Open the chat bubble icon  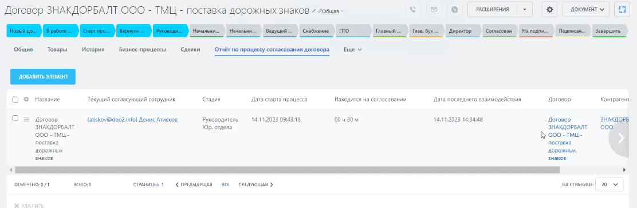click(454, 9)
